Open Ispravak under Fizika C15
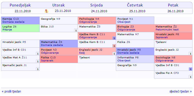This screenshot has width=194, height=96. (47, 61)
